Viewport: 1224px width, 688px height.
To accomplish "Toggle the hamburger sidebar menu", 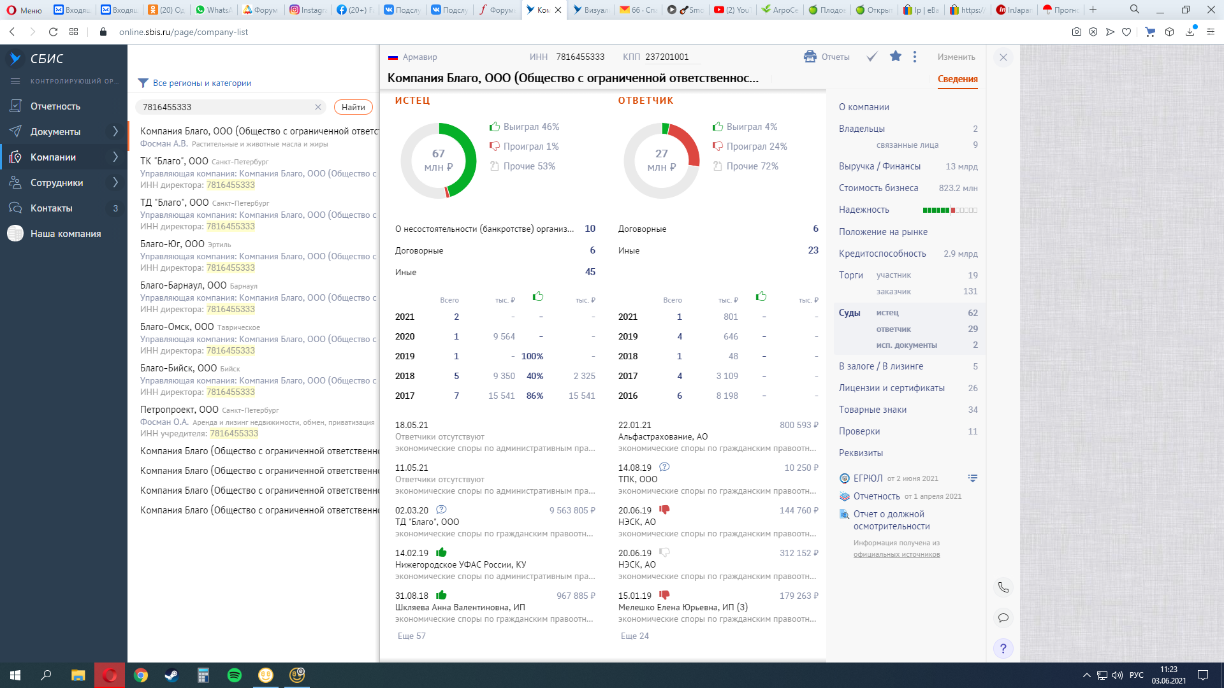I will tap(16, 81).
